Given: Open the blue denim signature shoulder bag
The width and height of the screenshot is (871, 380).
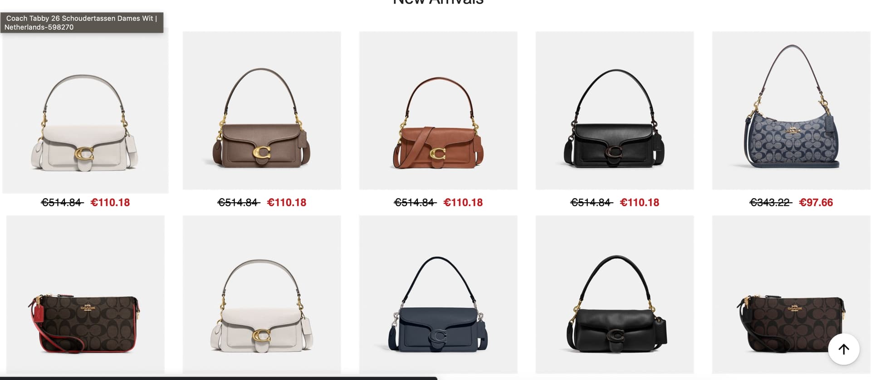Looking at the screenshot, I should click(x=791, y=111).
